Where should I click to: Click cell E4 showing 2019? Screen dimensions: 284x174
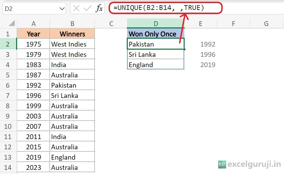(x=200, y=65)
